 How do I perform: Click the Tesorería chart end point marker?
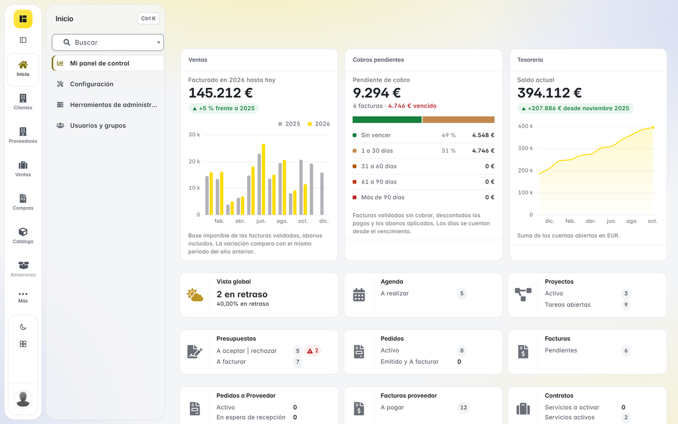[653, 128]
